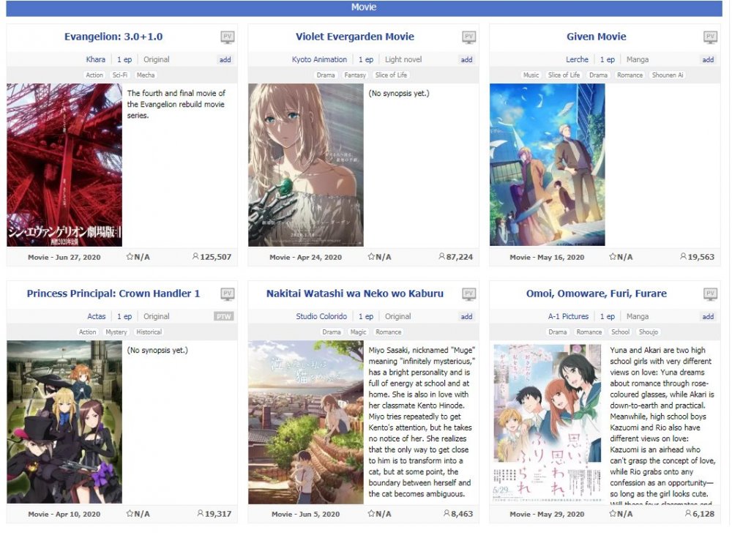The height and width of the screenshot is (538, 732).
Task: Open PV icon for Nakitai Watashi wa Neko wo Kaburu
Action: point(468,294)
